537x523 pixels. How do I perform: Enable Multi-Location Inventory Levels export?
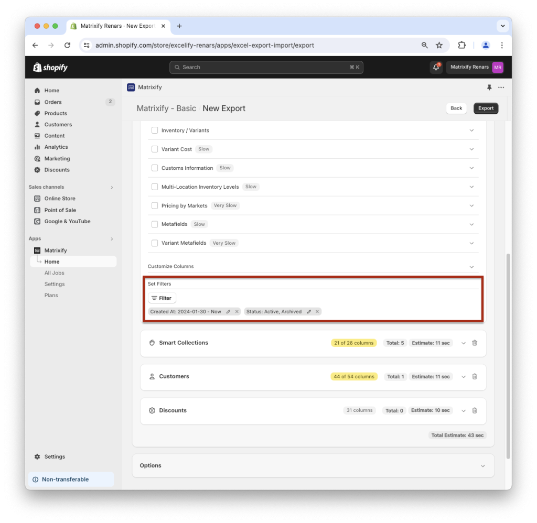(x=155, y=187)
